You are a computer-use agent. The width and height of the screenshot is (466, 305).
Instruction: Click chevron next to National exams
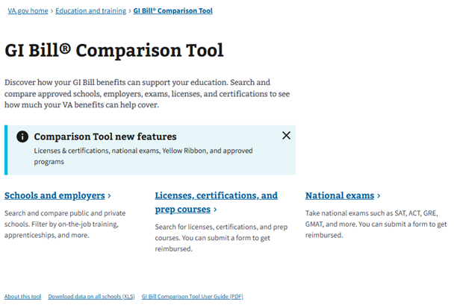click(379, 196)
